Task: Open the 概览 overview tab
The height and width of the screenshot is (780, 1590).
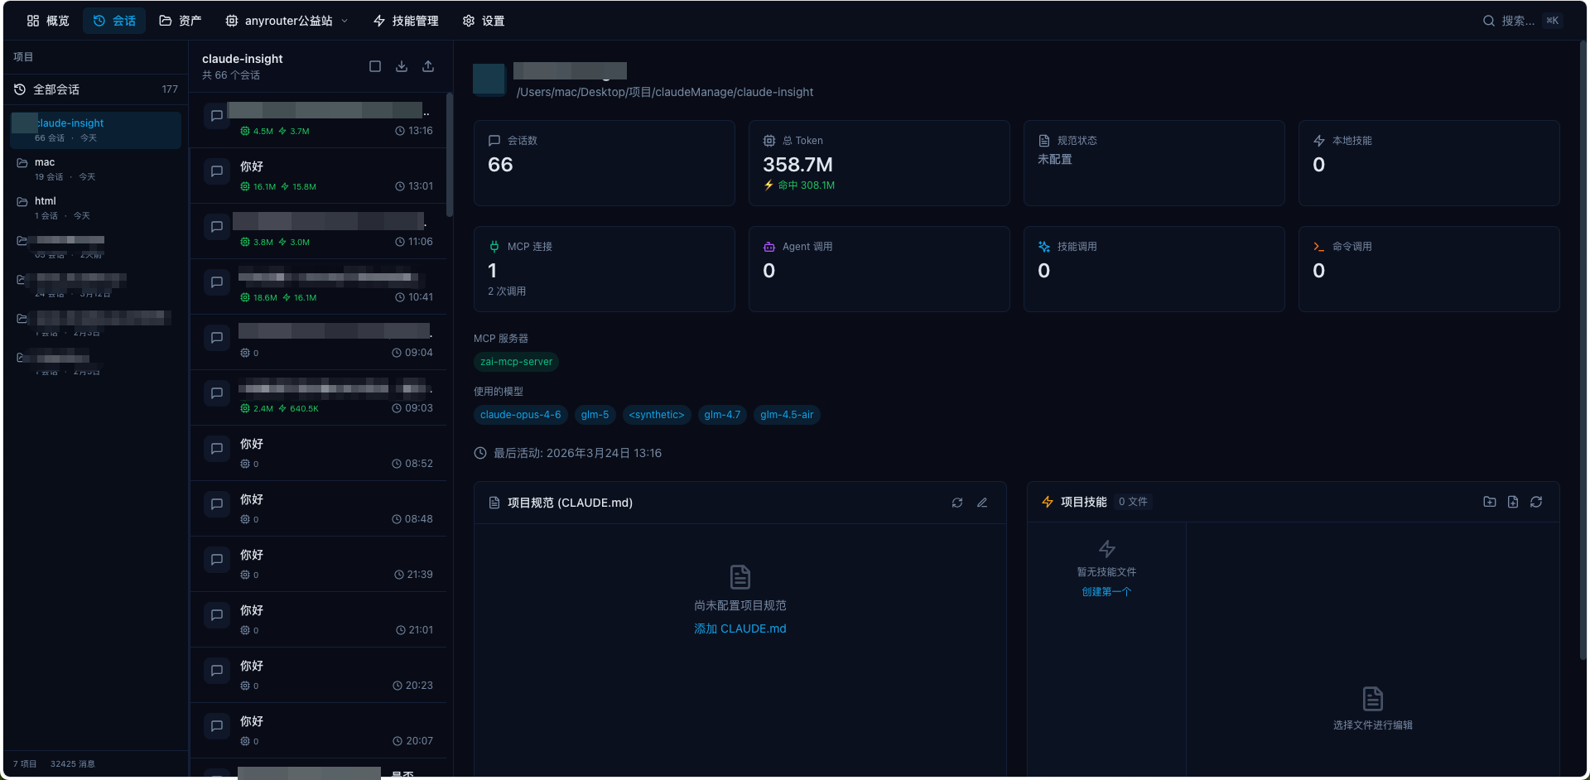Action: pos(48,21)
